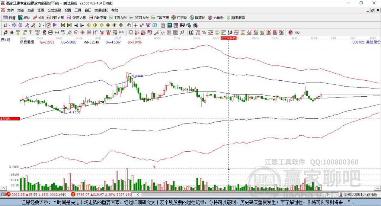The height and width of the screenshot is (206, 381).
Task: Open the 9T四方形 tool
Action: (x=139, y=18)
